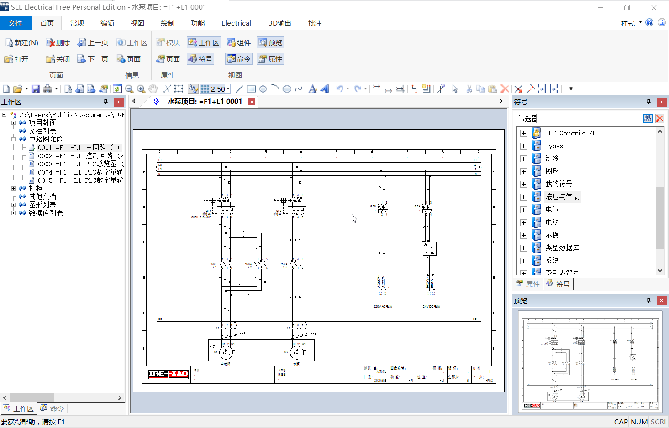Click the scissors cut icon

coord(469,89)
